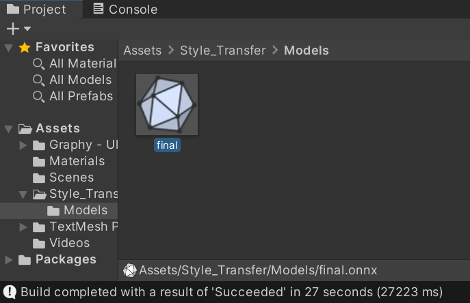Click the Favorites star icon
The height and width of the screenshot is (303, 470).
click(x=25, y=47)
